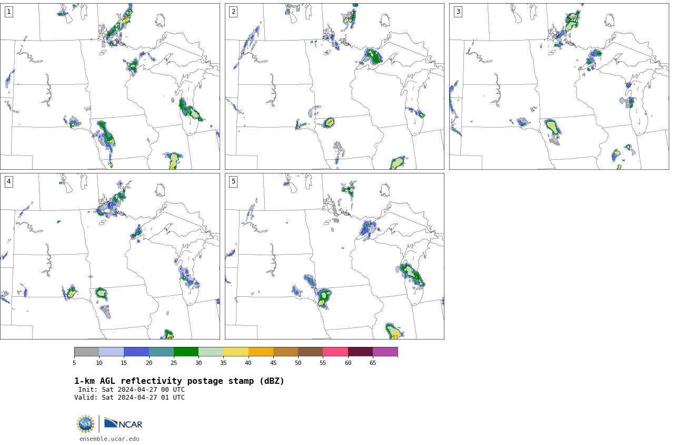This screenshot has width=674, height=445.
Task: Click the colorbar tick label 20
Action: click(149, 363)
